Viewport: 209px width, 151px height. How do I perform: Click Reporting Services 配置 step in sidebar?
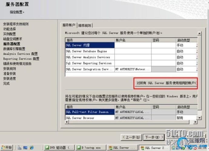[x=21, y=59]
